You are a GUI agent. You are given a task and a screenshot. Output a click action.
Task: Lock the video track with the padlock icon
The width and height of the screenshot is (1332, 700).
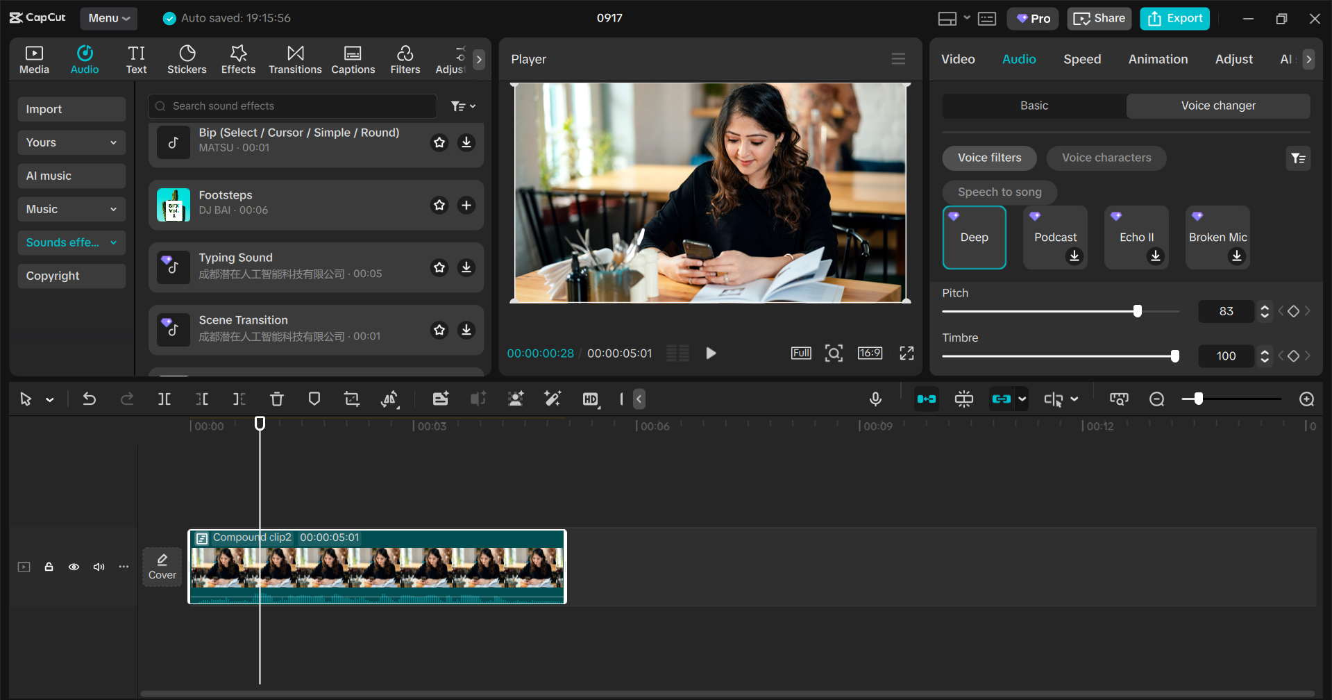click(49, 567)
